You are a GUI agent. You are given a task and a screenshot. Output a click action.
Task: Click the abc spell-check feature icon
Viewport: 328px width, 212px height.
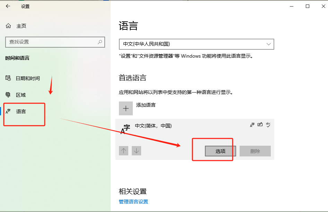click(268, 125)
